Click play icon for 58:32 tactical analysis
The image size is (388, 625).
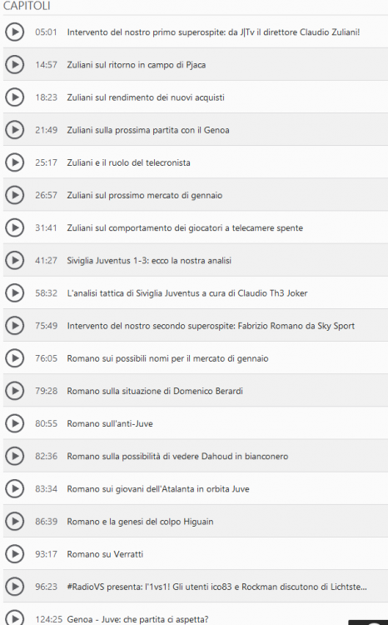pyautogui.click(x=15, y=293)
